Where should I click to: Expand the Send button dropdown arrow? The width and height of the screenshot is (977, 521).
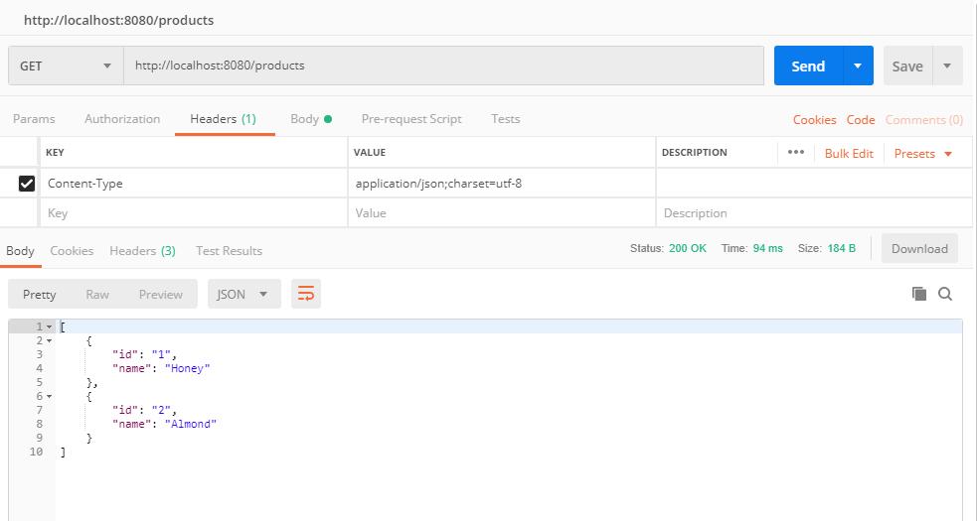857,66
